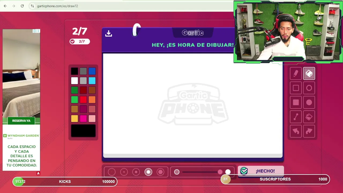Select the Pencil drawing tool
This screenshot has height=193, width=343.
click(296, 73)
